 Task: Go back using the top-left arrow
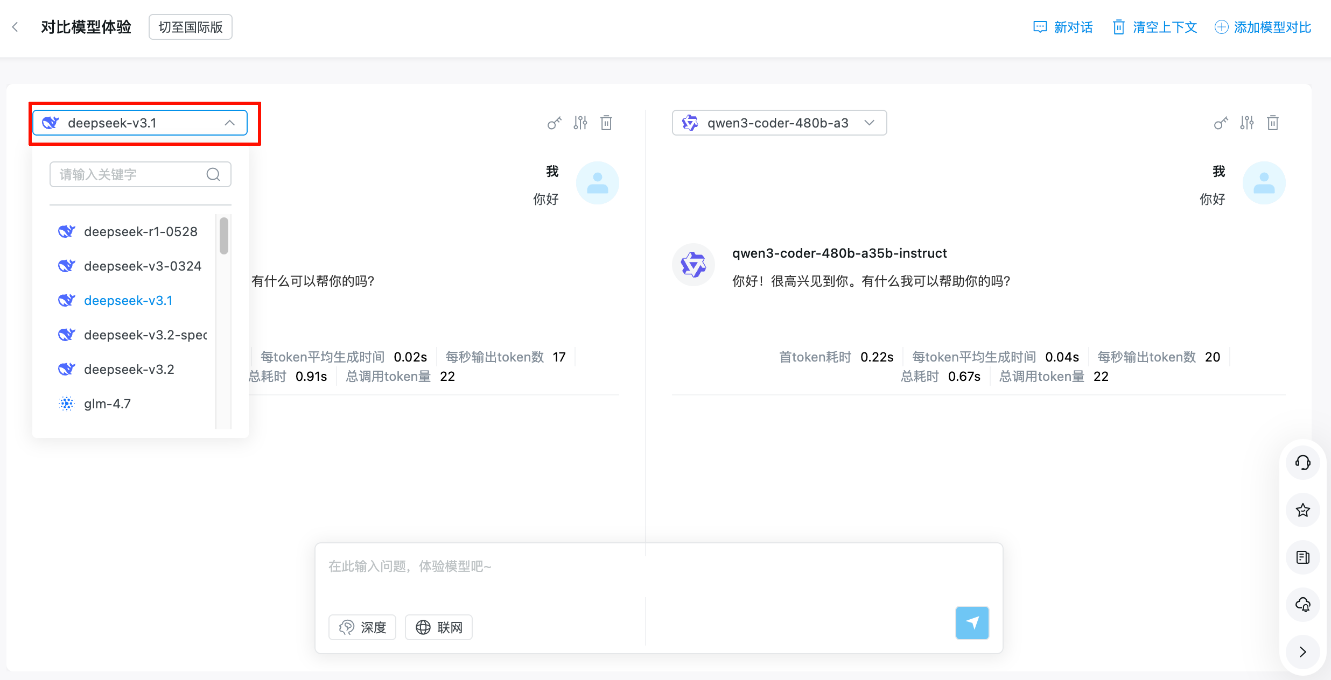tap(15, 27)
